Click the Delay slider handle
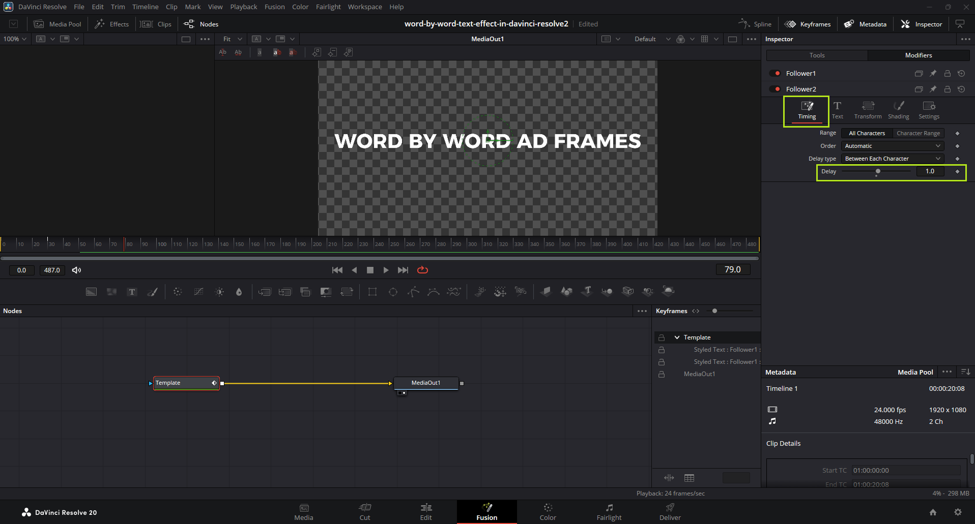The width and height of the screenshot is (975, 524). pos(878,171)
